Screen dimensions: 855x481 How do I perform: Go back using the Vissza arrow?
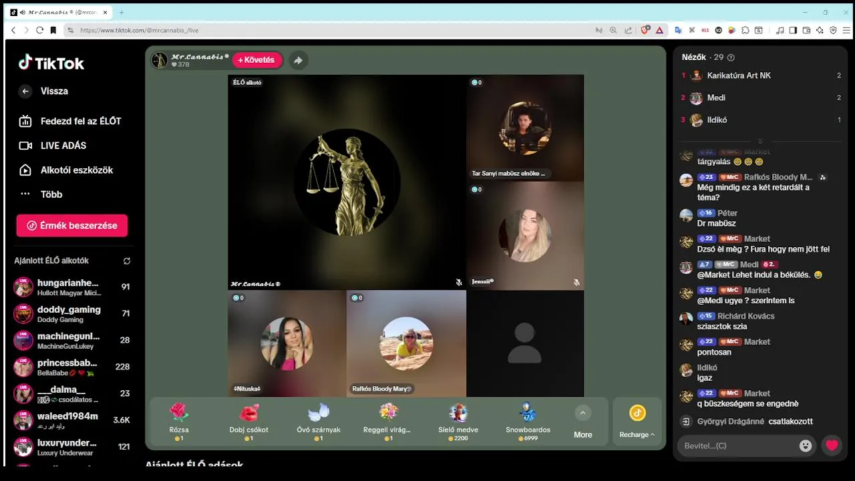click(25, 92)
